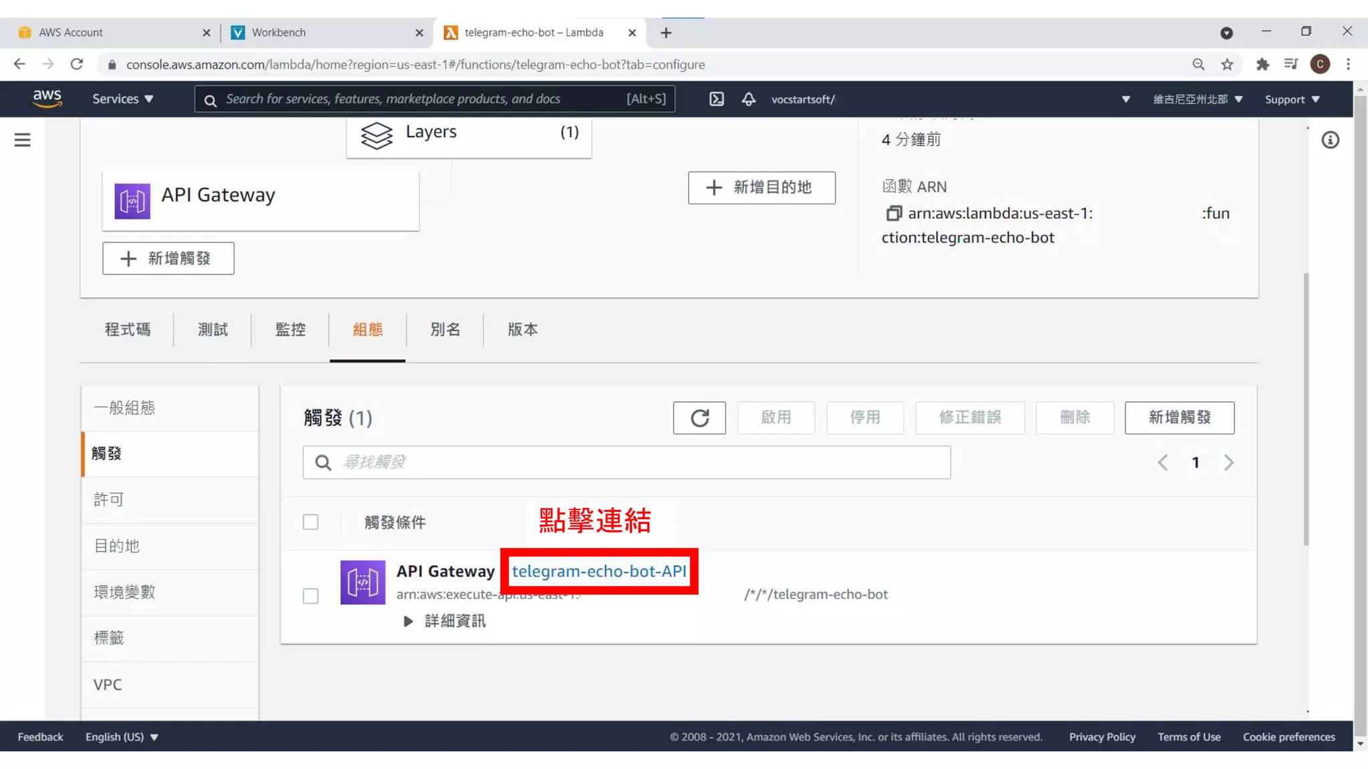This screenshot has height=769, width=1368.
Task: Bookmark this page with the star icon
Action: 1227,64
